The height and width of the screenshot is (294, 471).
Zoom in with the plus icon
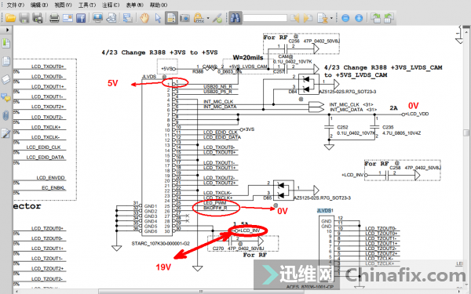(359, 18)
